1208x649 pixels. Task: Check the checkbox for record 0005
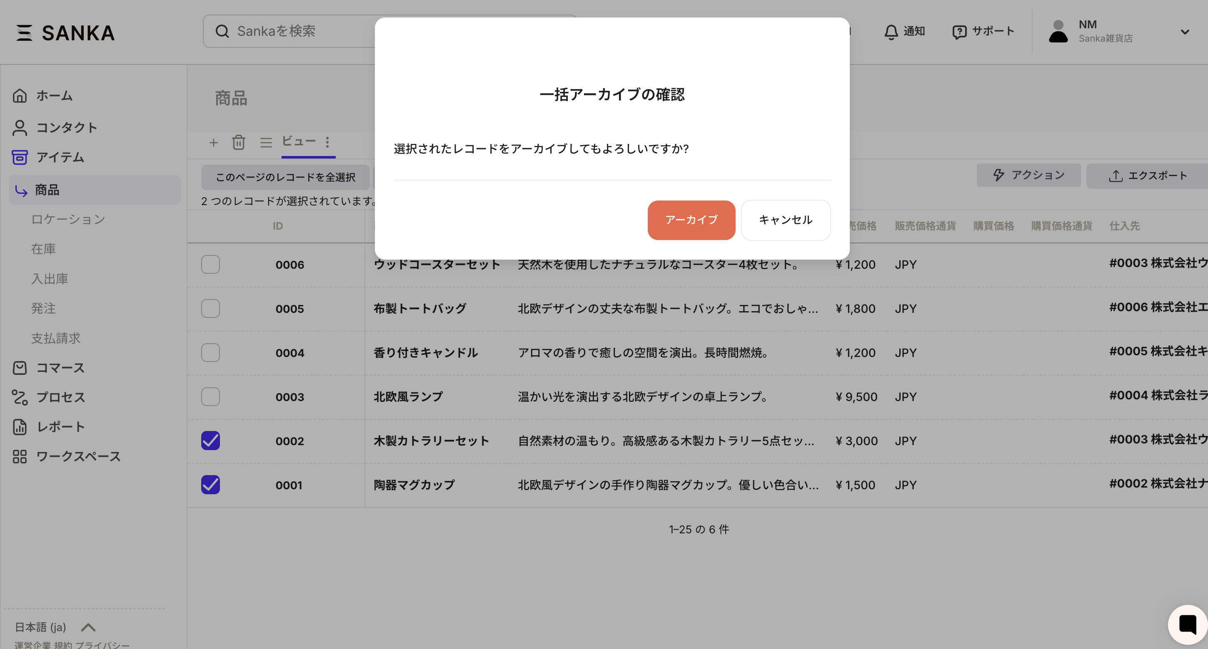click(x=210, y=309)
